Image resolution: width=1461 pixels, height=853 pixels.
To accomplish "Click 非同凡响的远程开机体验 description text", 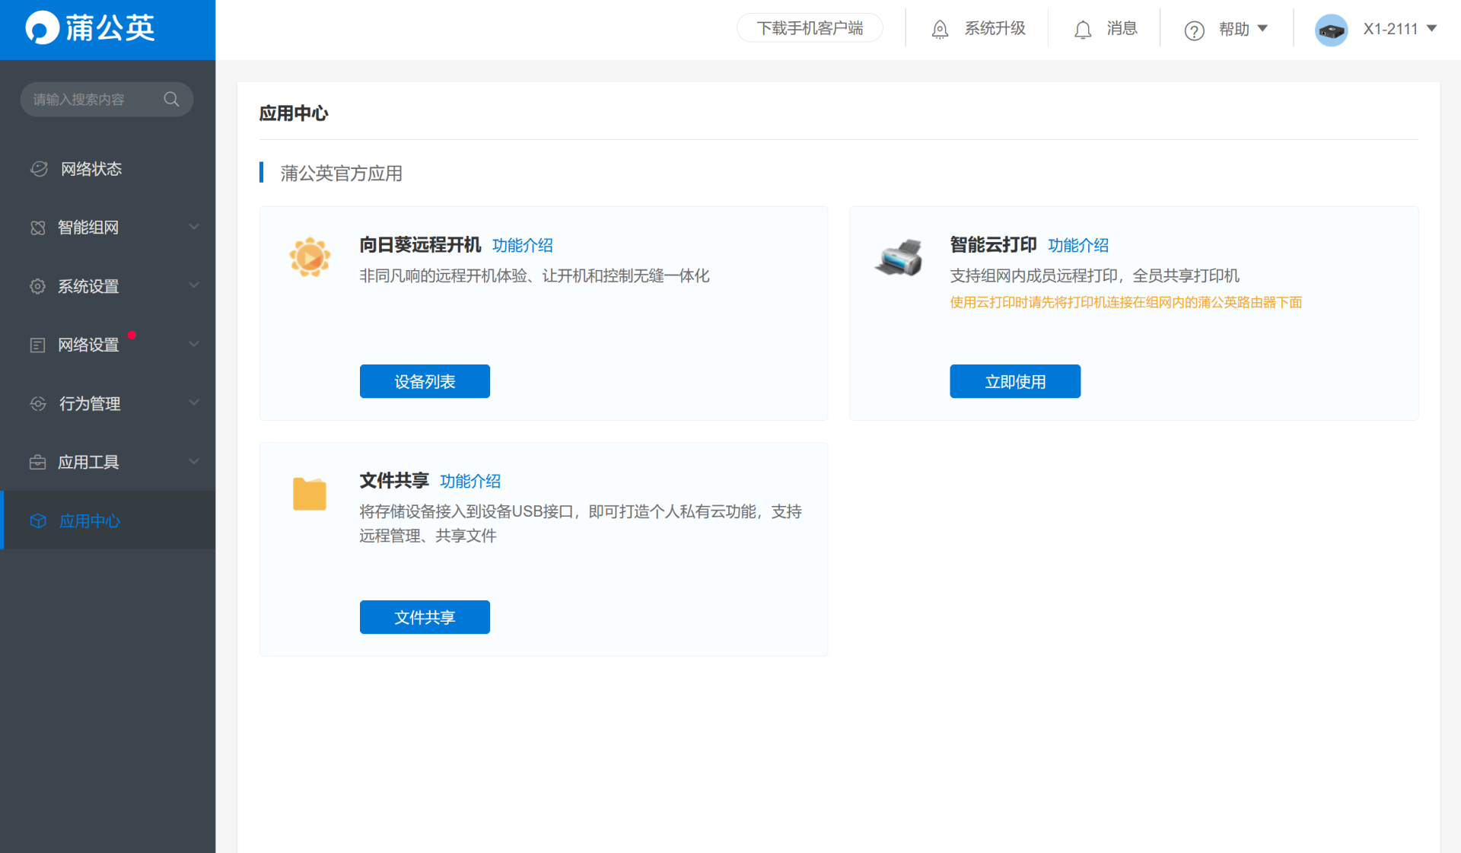I will [534, 275].
